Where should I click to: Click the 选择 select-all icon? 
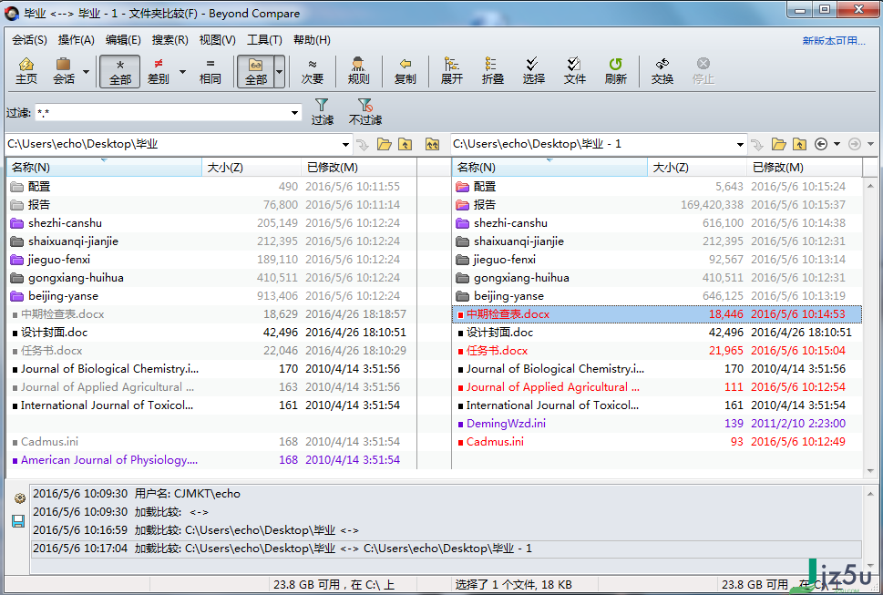pos(533,71)
